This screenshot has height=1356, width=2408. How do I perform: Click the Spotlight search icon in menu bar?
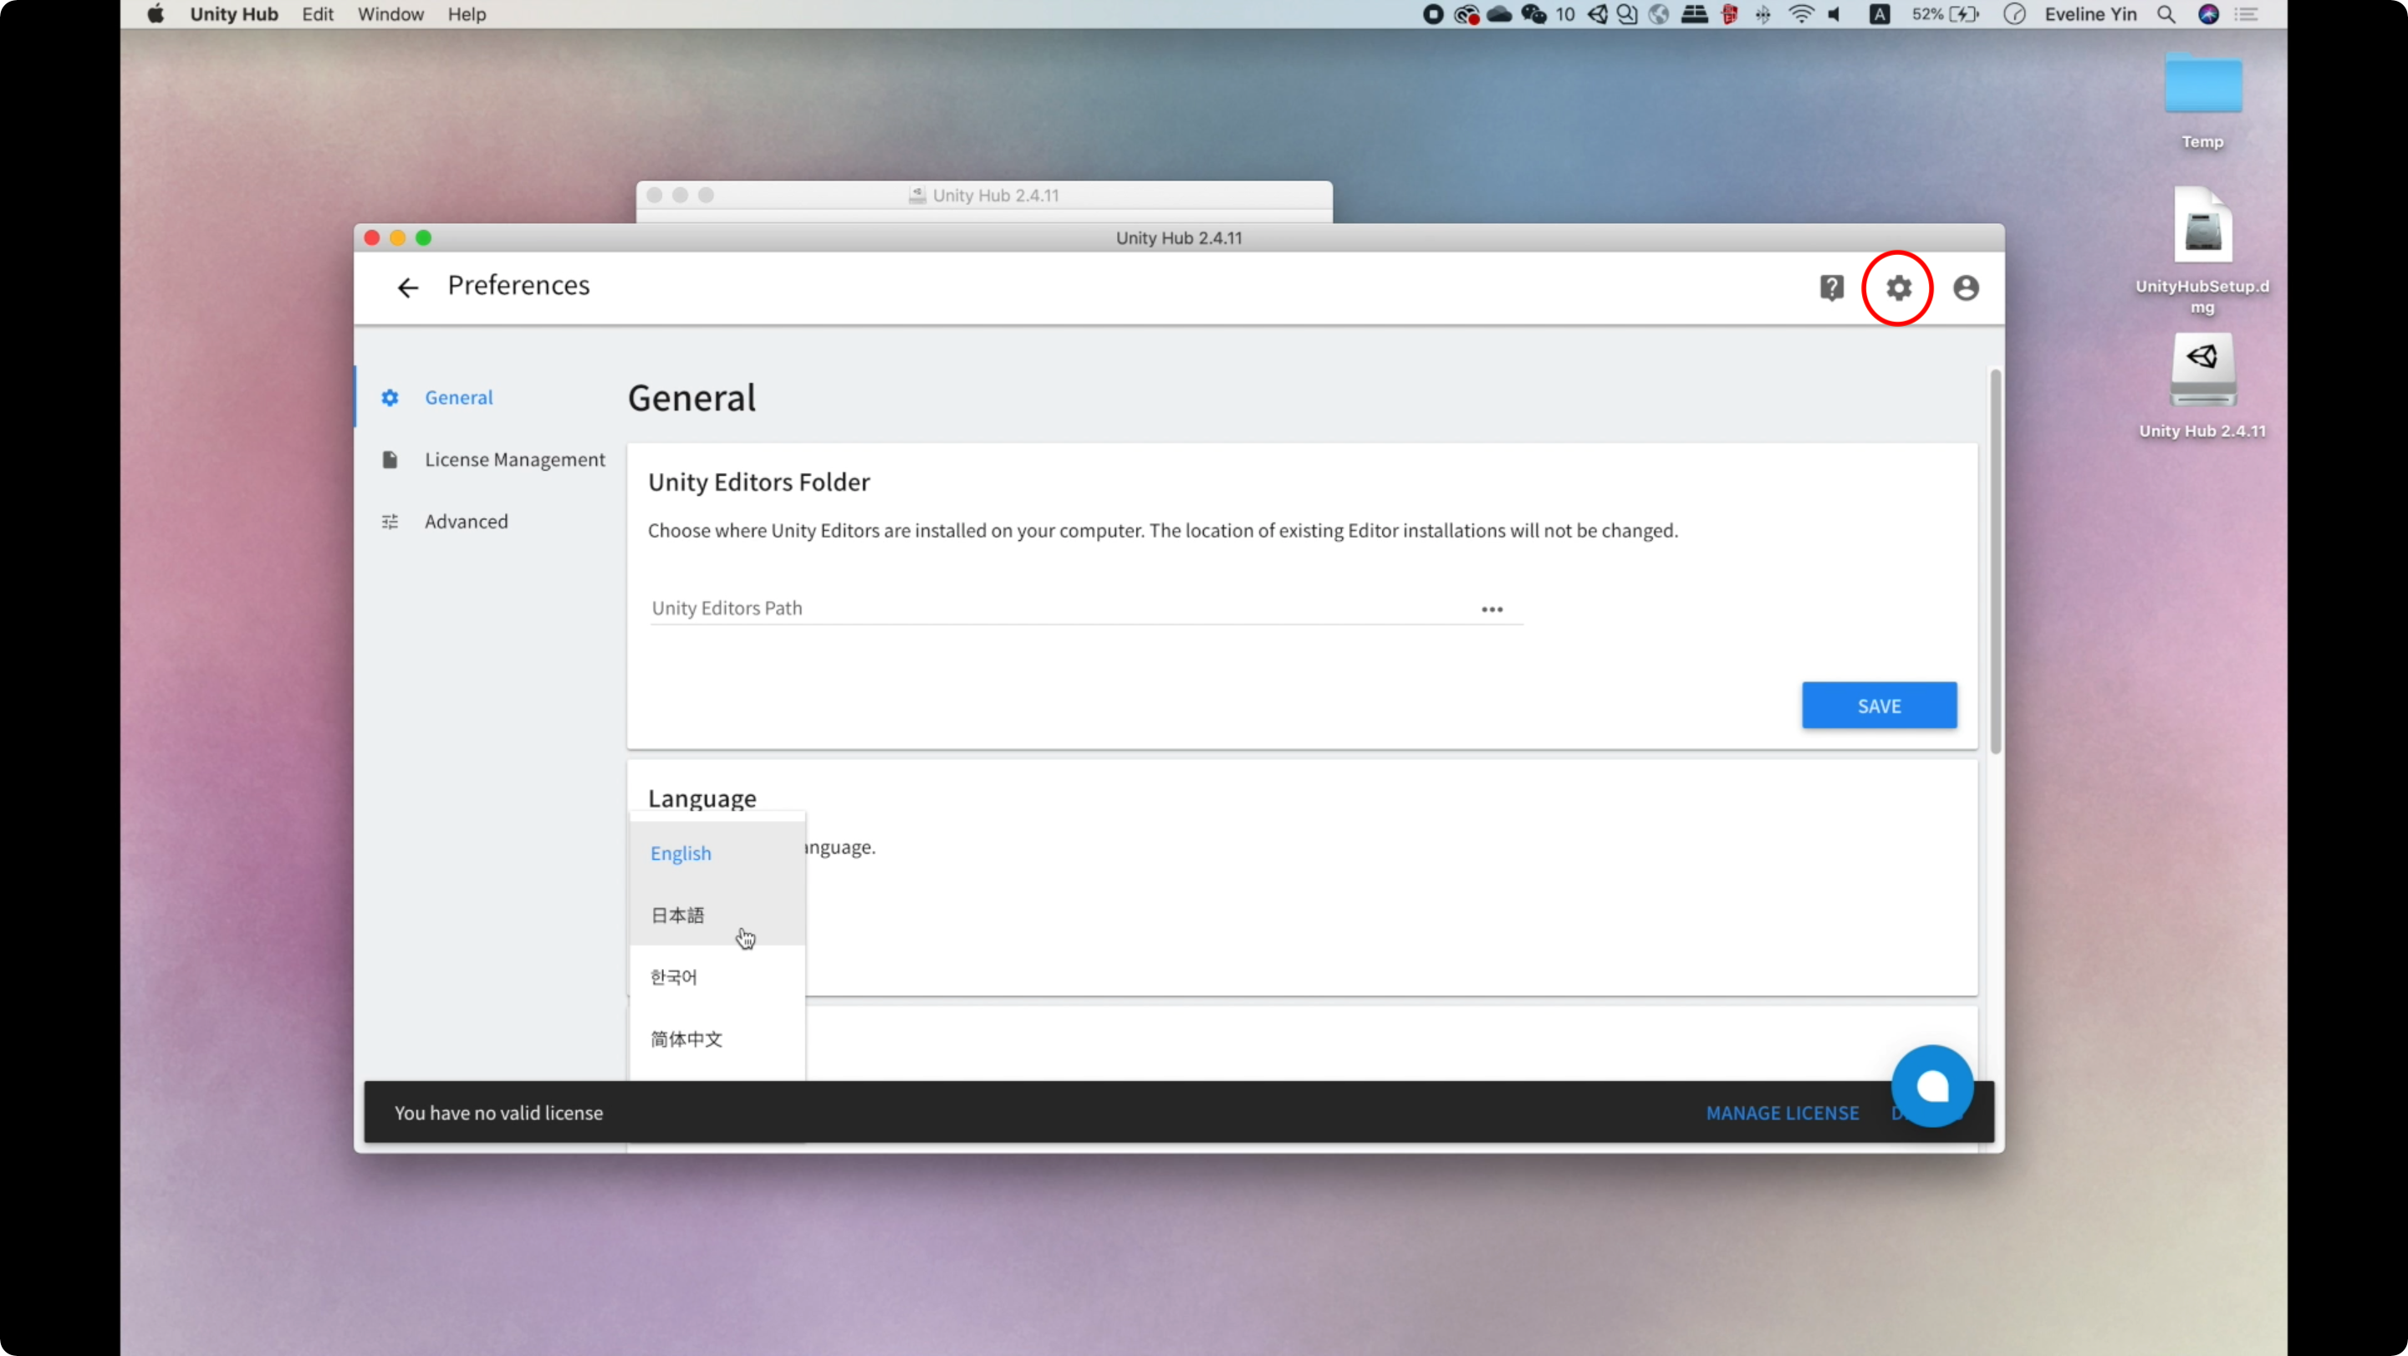tap(2166, 14)
